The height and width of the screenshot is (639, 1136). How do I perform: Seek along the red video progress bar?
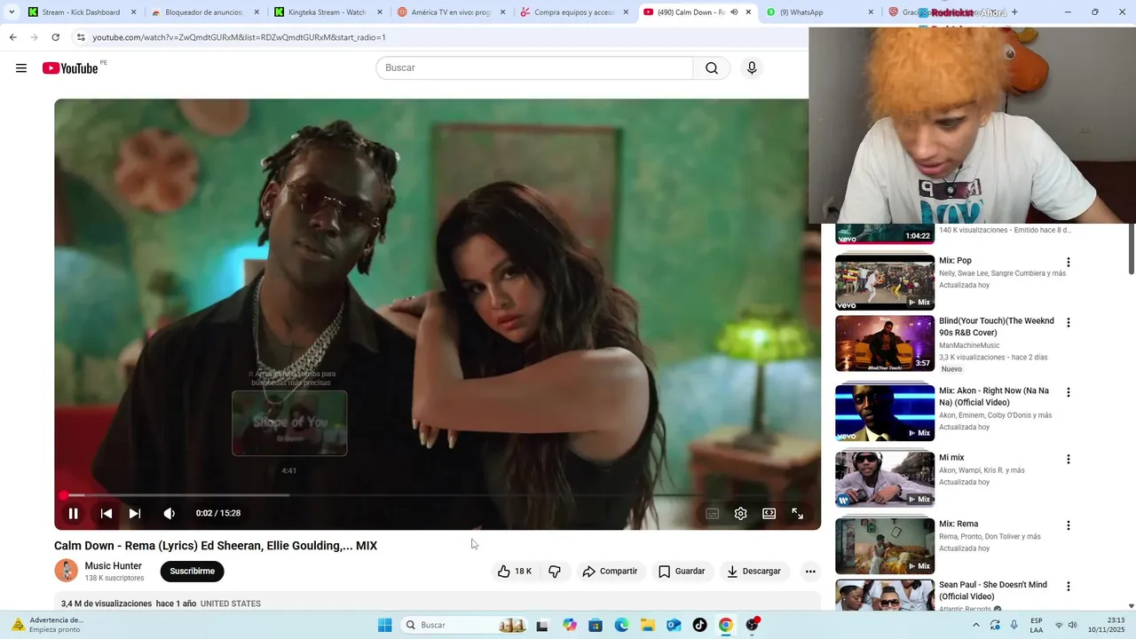pos(438,495)
